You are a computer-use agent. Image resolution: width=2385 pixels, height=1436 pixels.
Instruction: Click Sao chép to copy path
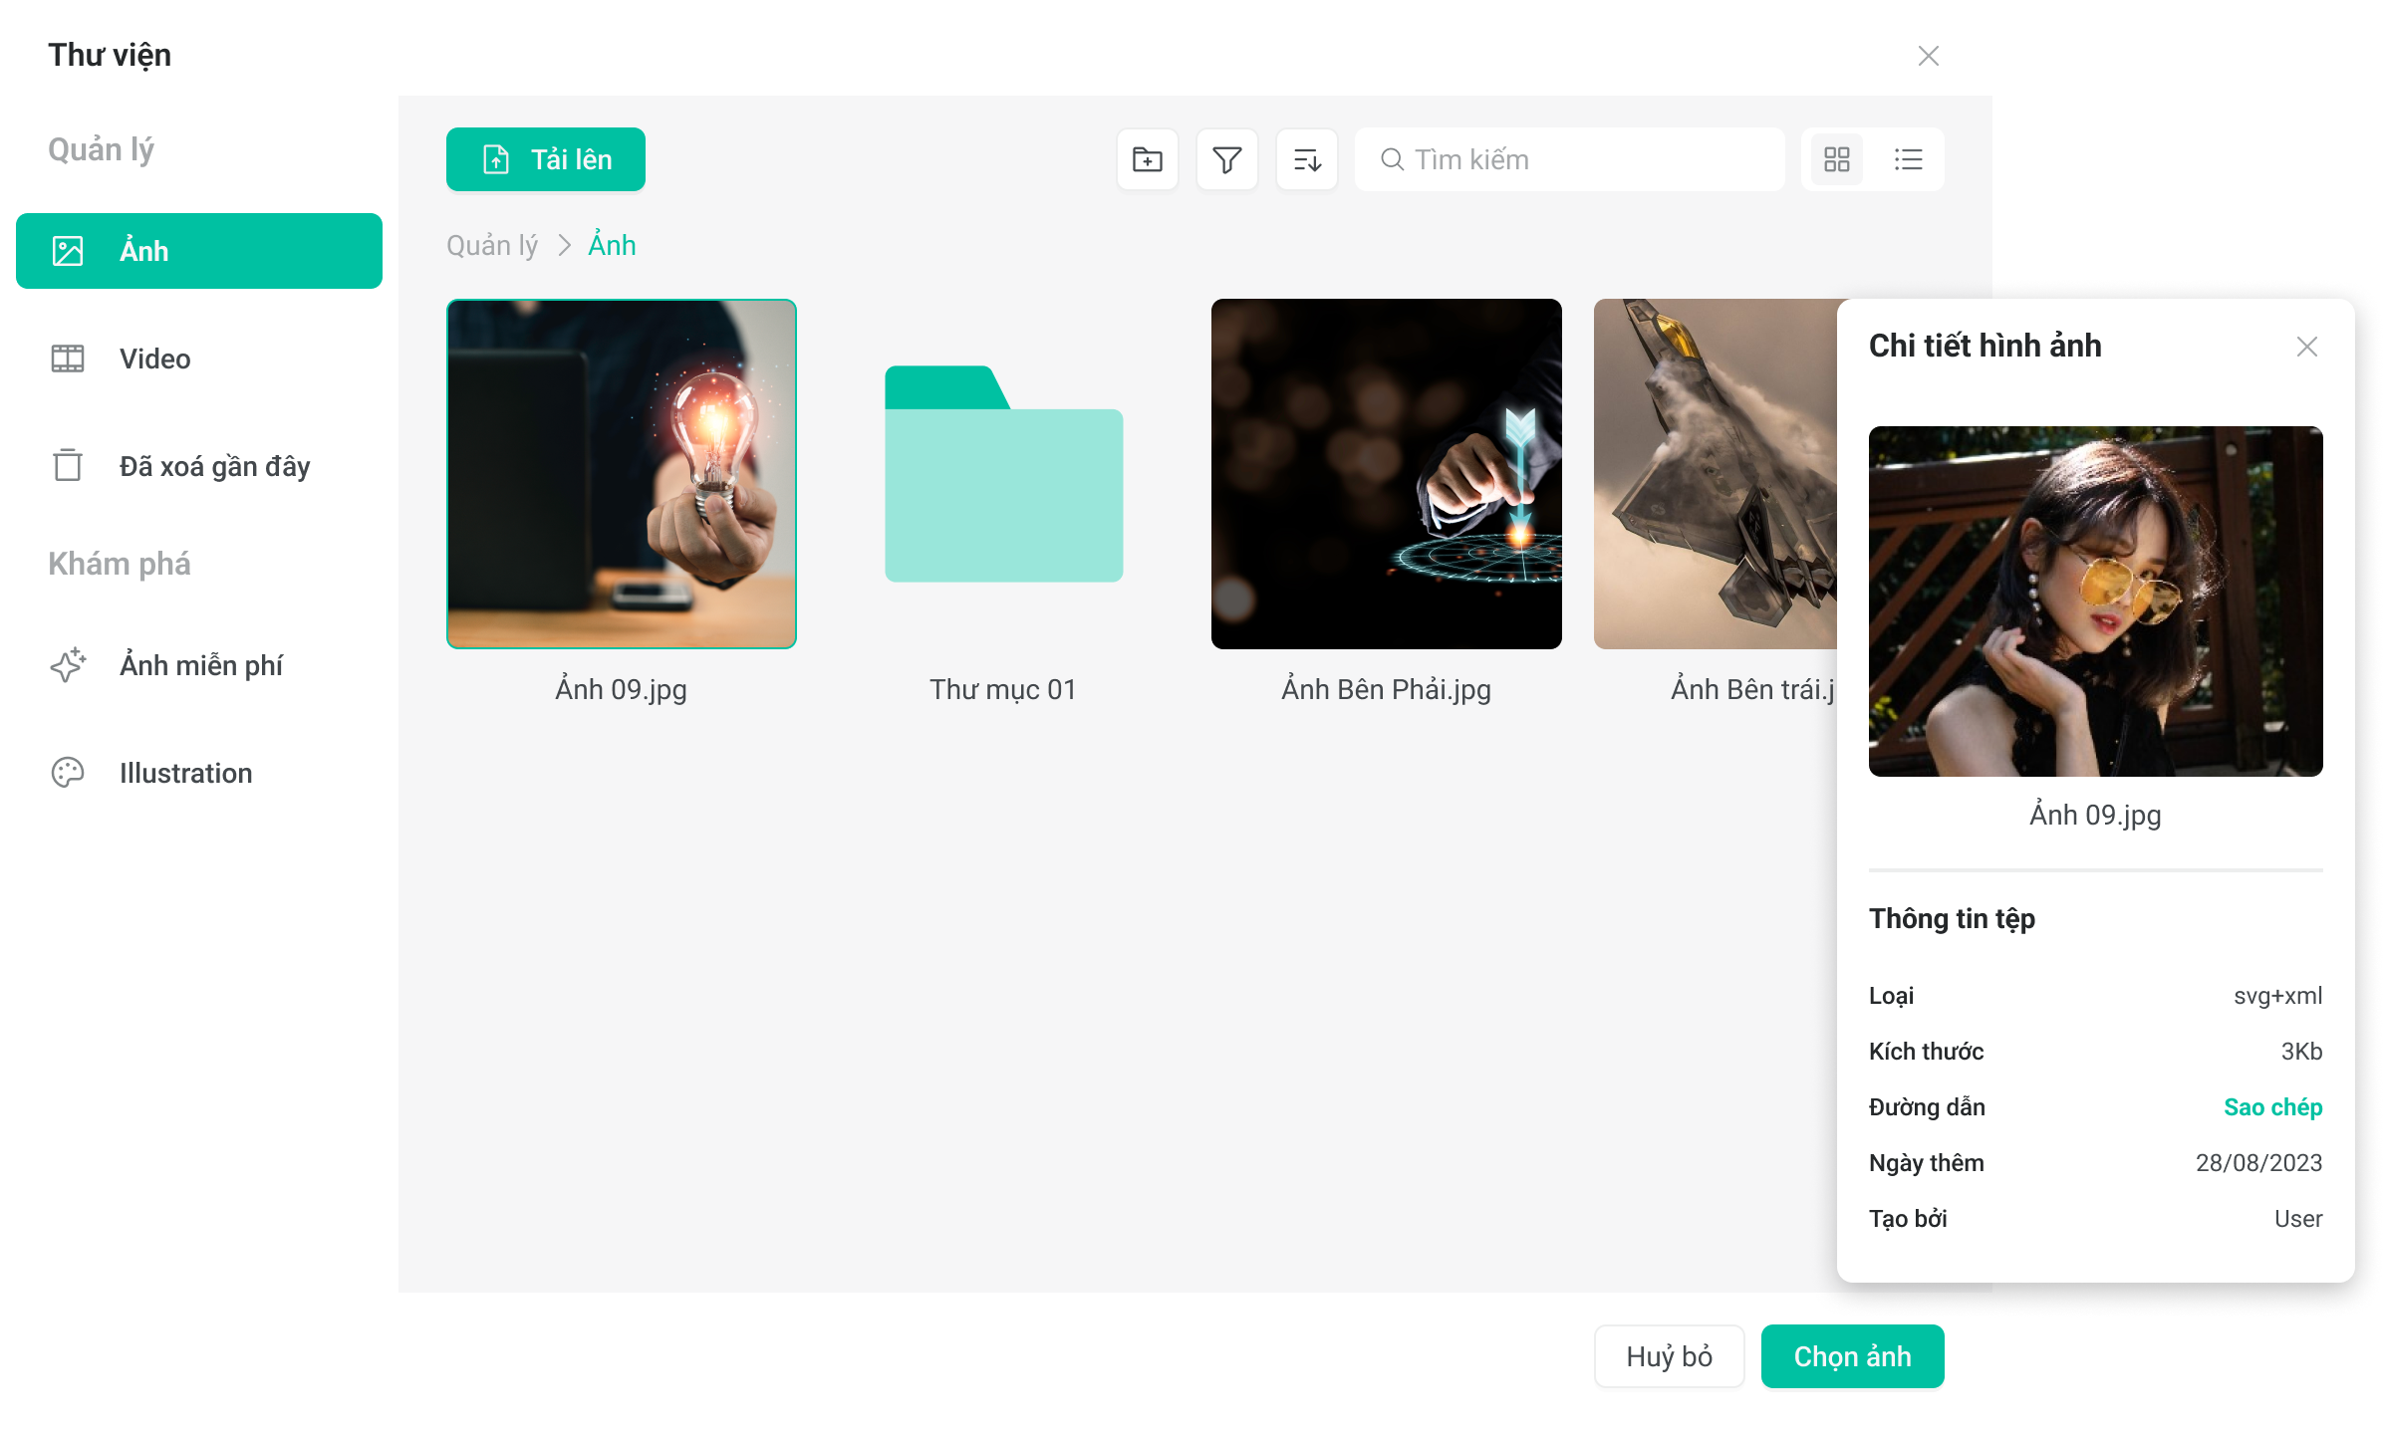click(x=2272, y=1107)
